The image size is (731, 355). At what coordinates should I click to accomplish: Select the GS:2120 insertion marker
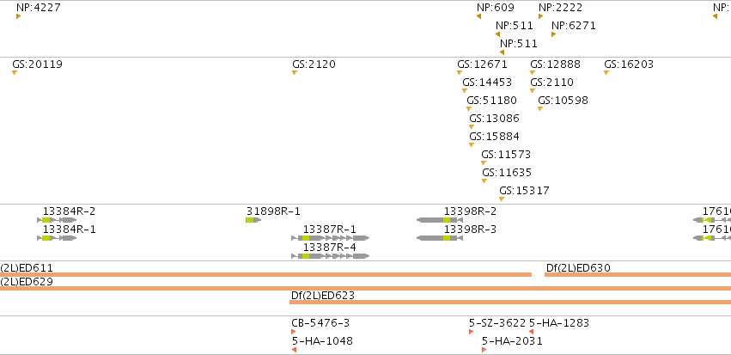tap(294, 72)
